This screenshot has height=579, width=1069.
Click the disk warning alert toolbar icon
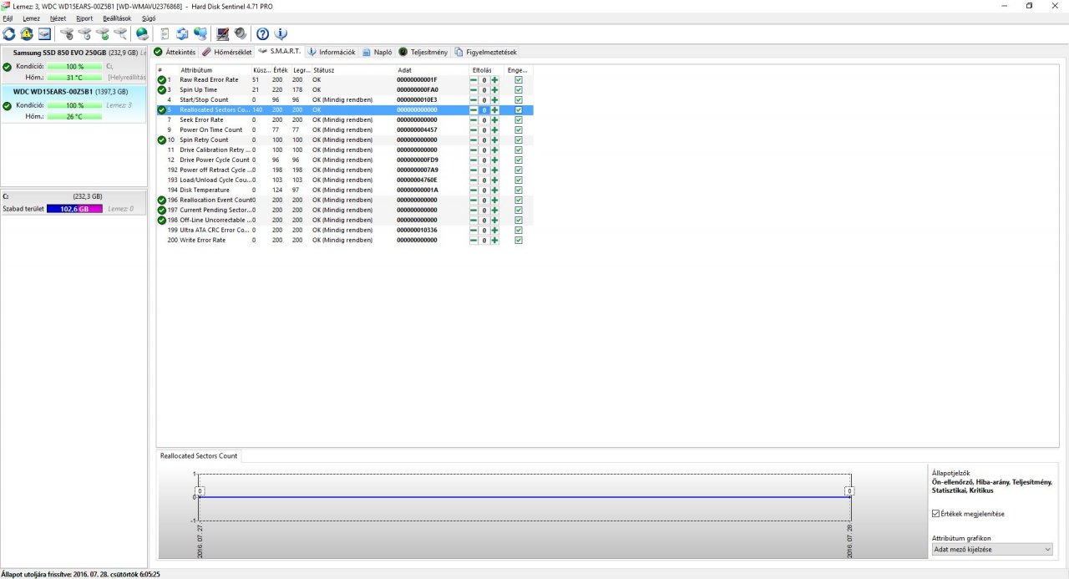[27, 33]
